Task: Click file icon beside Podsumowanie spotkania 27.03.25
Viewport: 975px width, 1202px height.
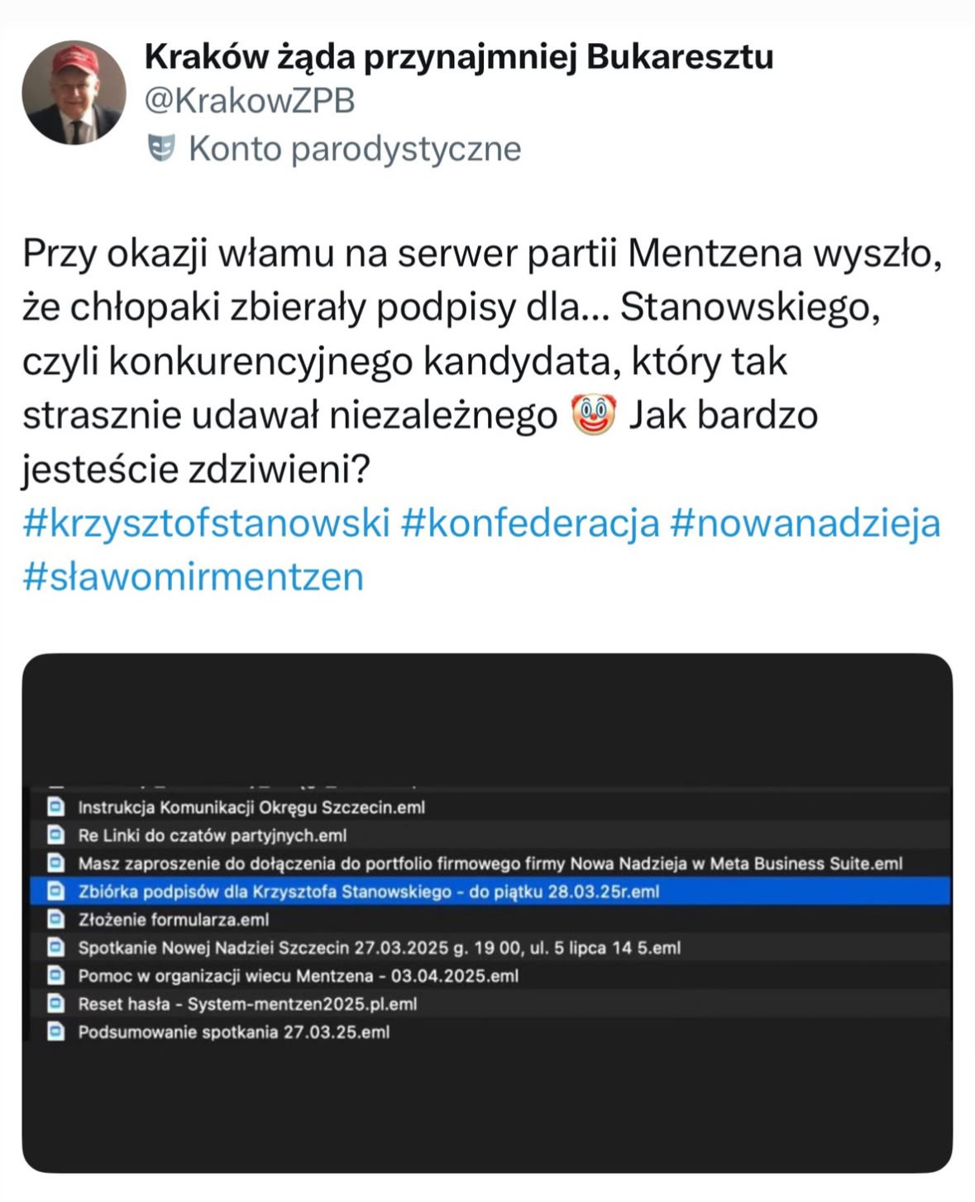Action: tap(55, 1032)
